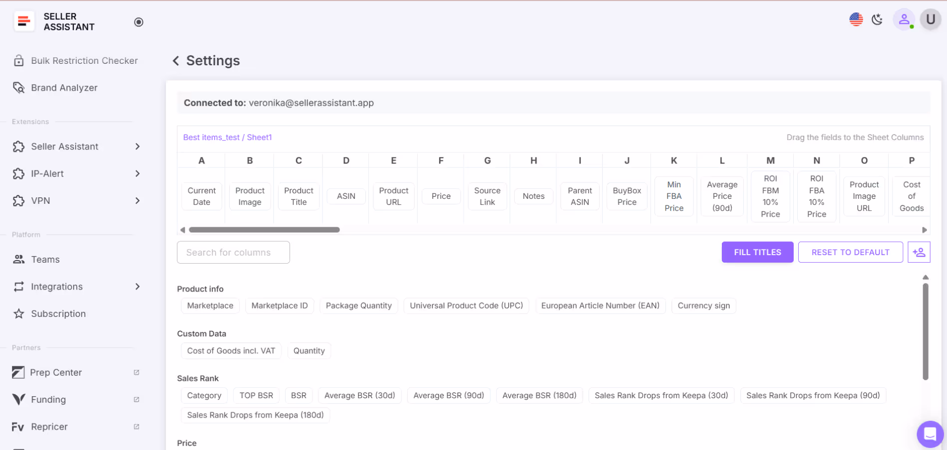Select the Marketplace field chip
Screen dimensions: 947x450
click(x=210, y=305)
